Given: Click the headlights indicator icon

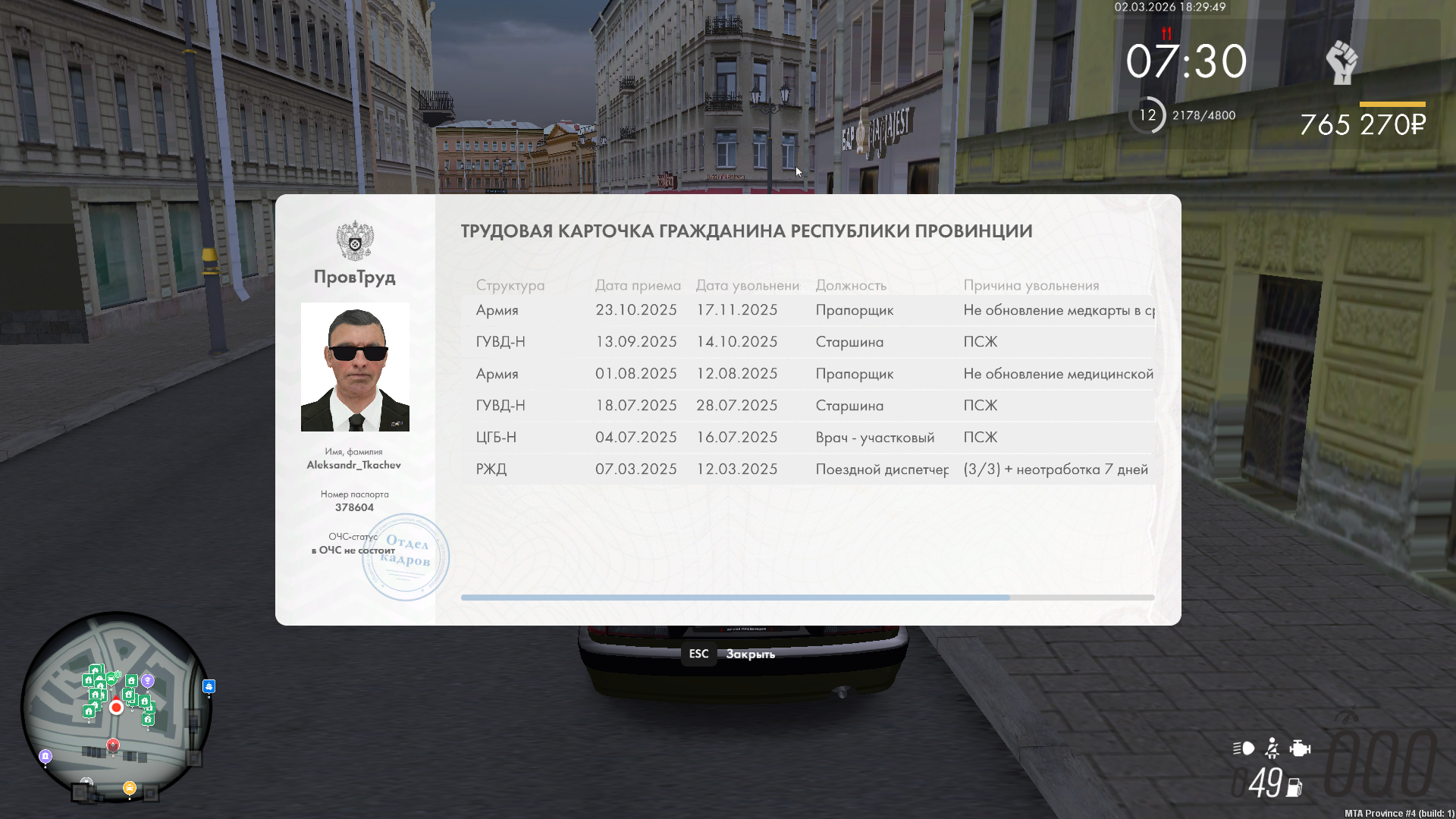Looking at the screenshot, I should (1244, 748).
